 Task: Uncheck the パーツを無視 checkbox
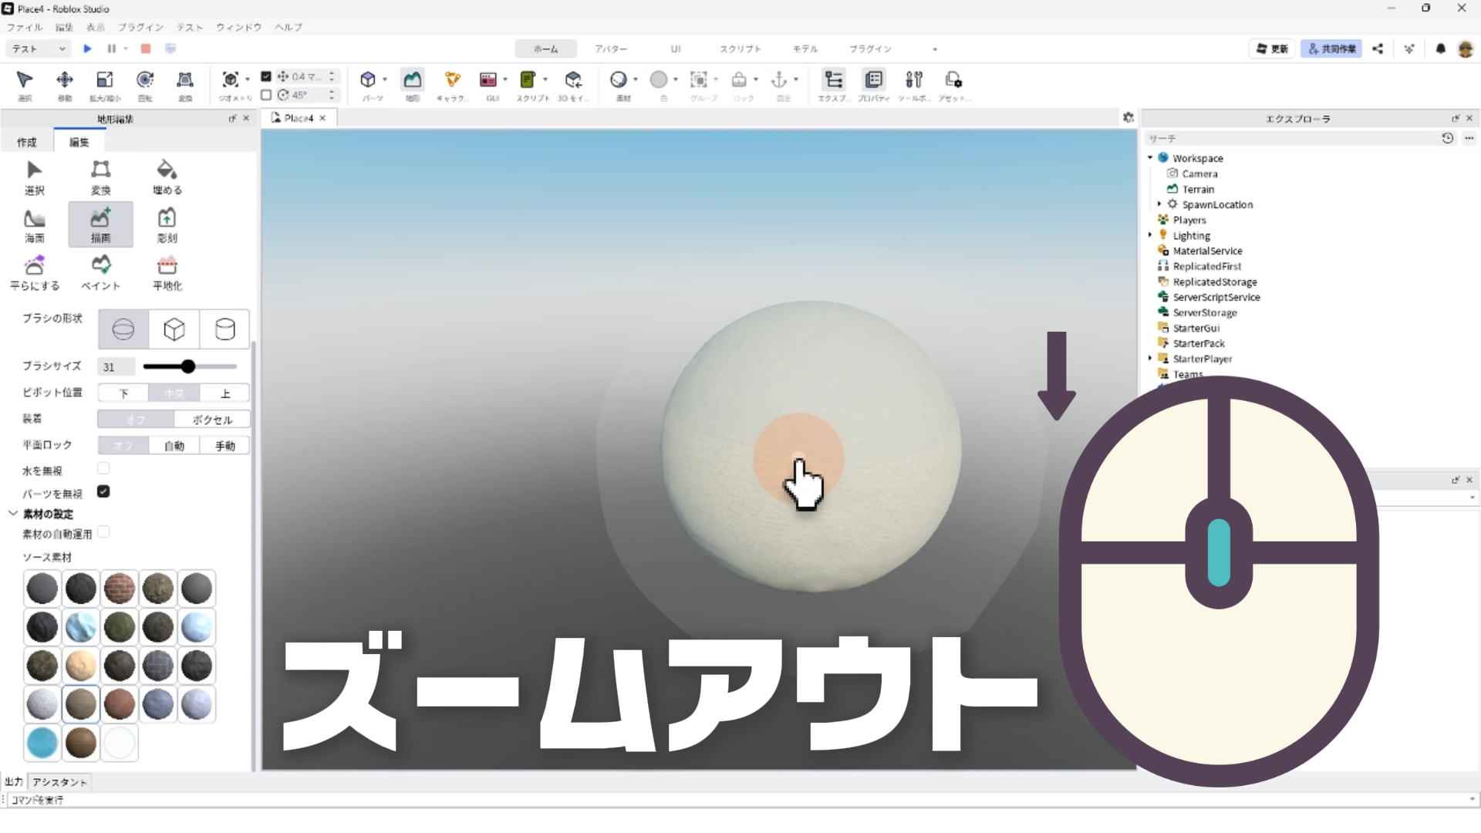(x=103, y=491)
